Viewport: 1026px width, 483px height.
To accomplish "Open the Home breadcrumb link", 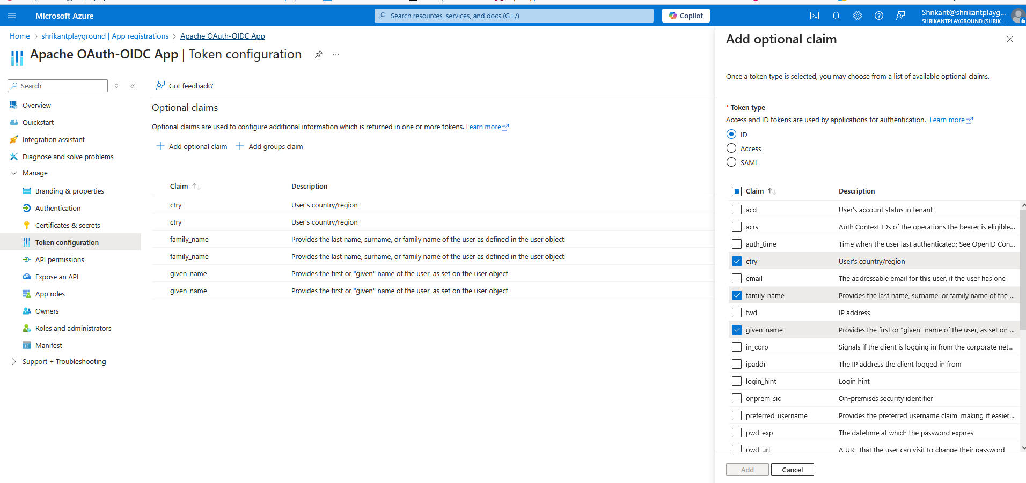I will (x=20, y=36).
